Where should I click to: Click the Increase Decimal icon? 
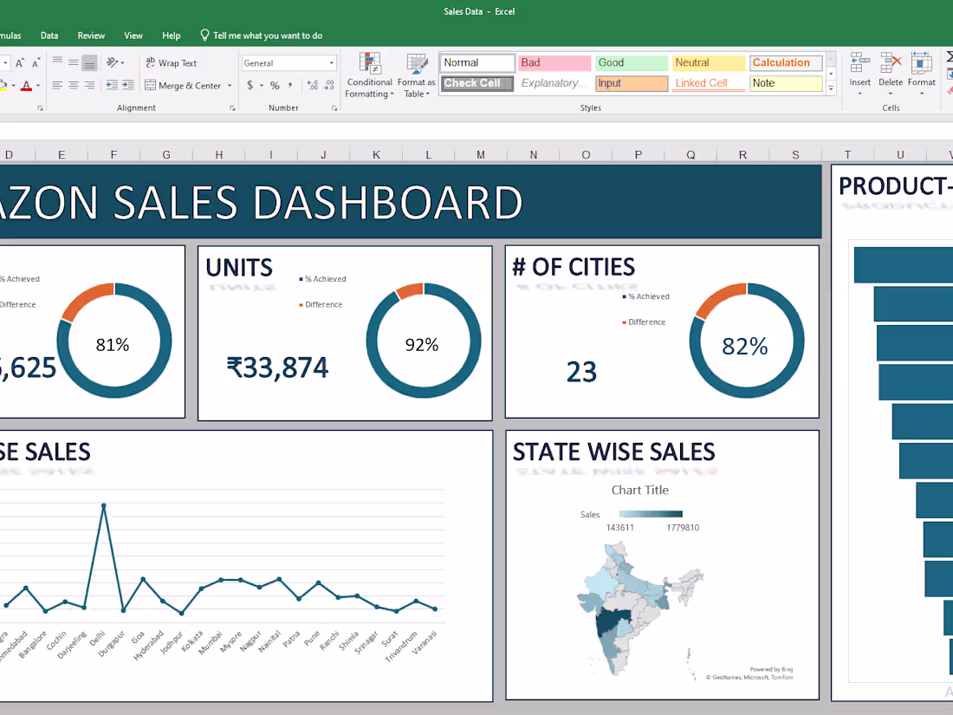313,85
